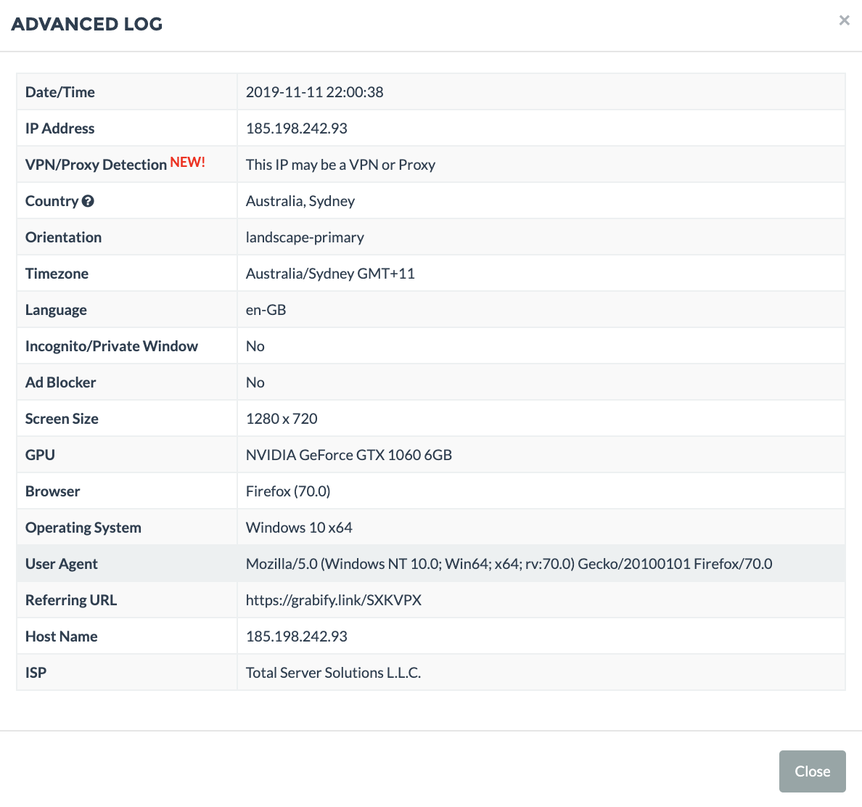This screenshot has height=807, width=862.
Task: Click the Firefox (70.0) browser value
Action: [288, 491]
